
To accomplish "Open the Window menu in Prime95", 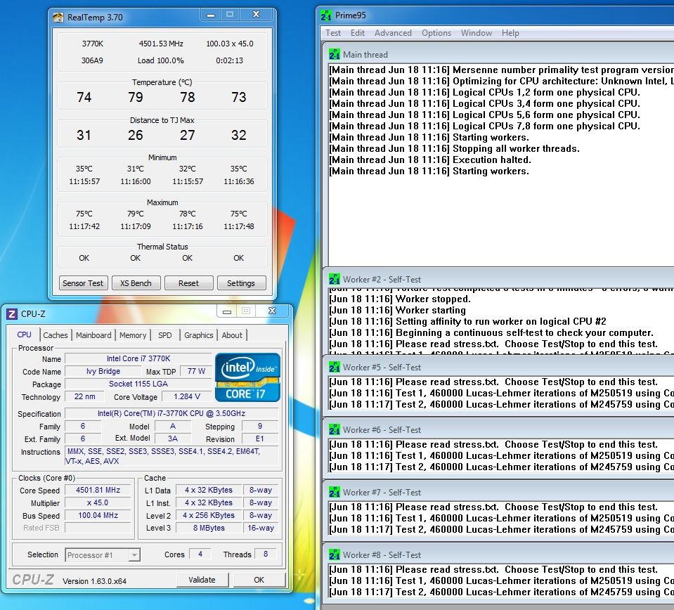I will coord(477,33).
